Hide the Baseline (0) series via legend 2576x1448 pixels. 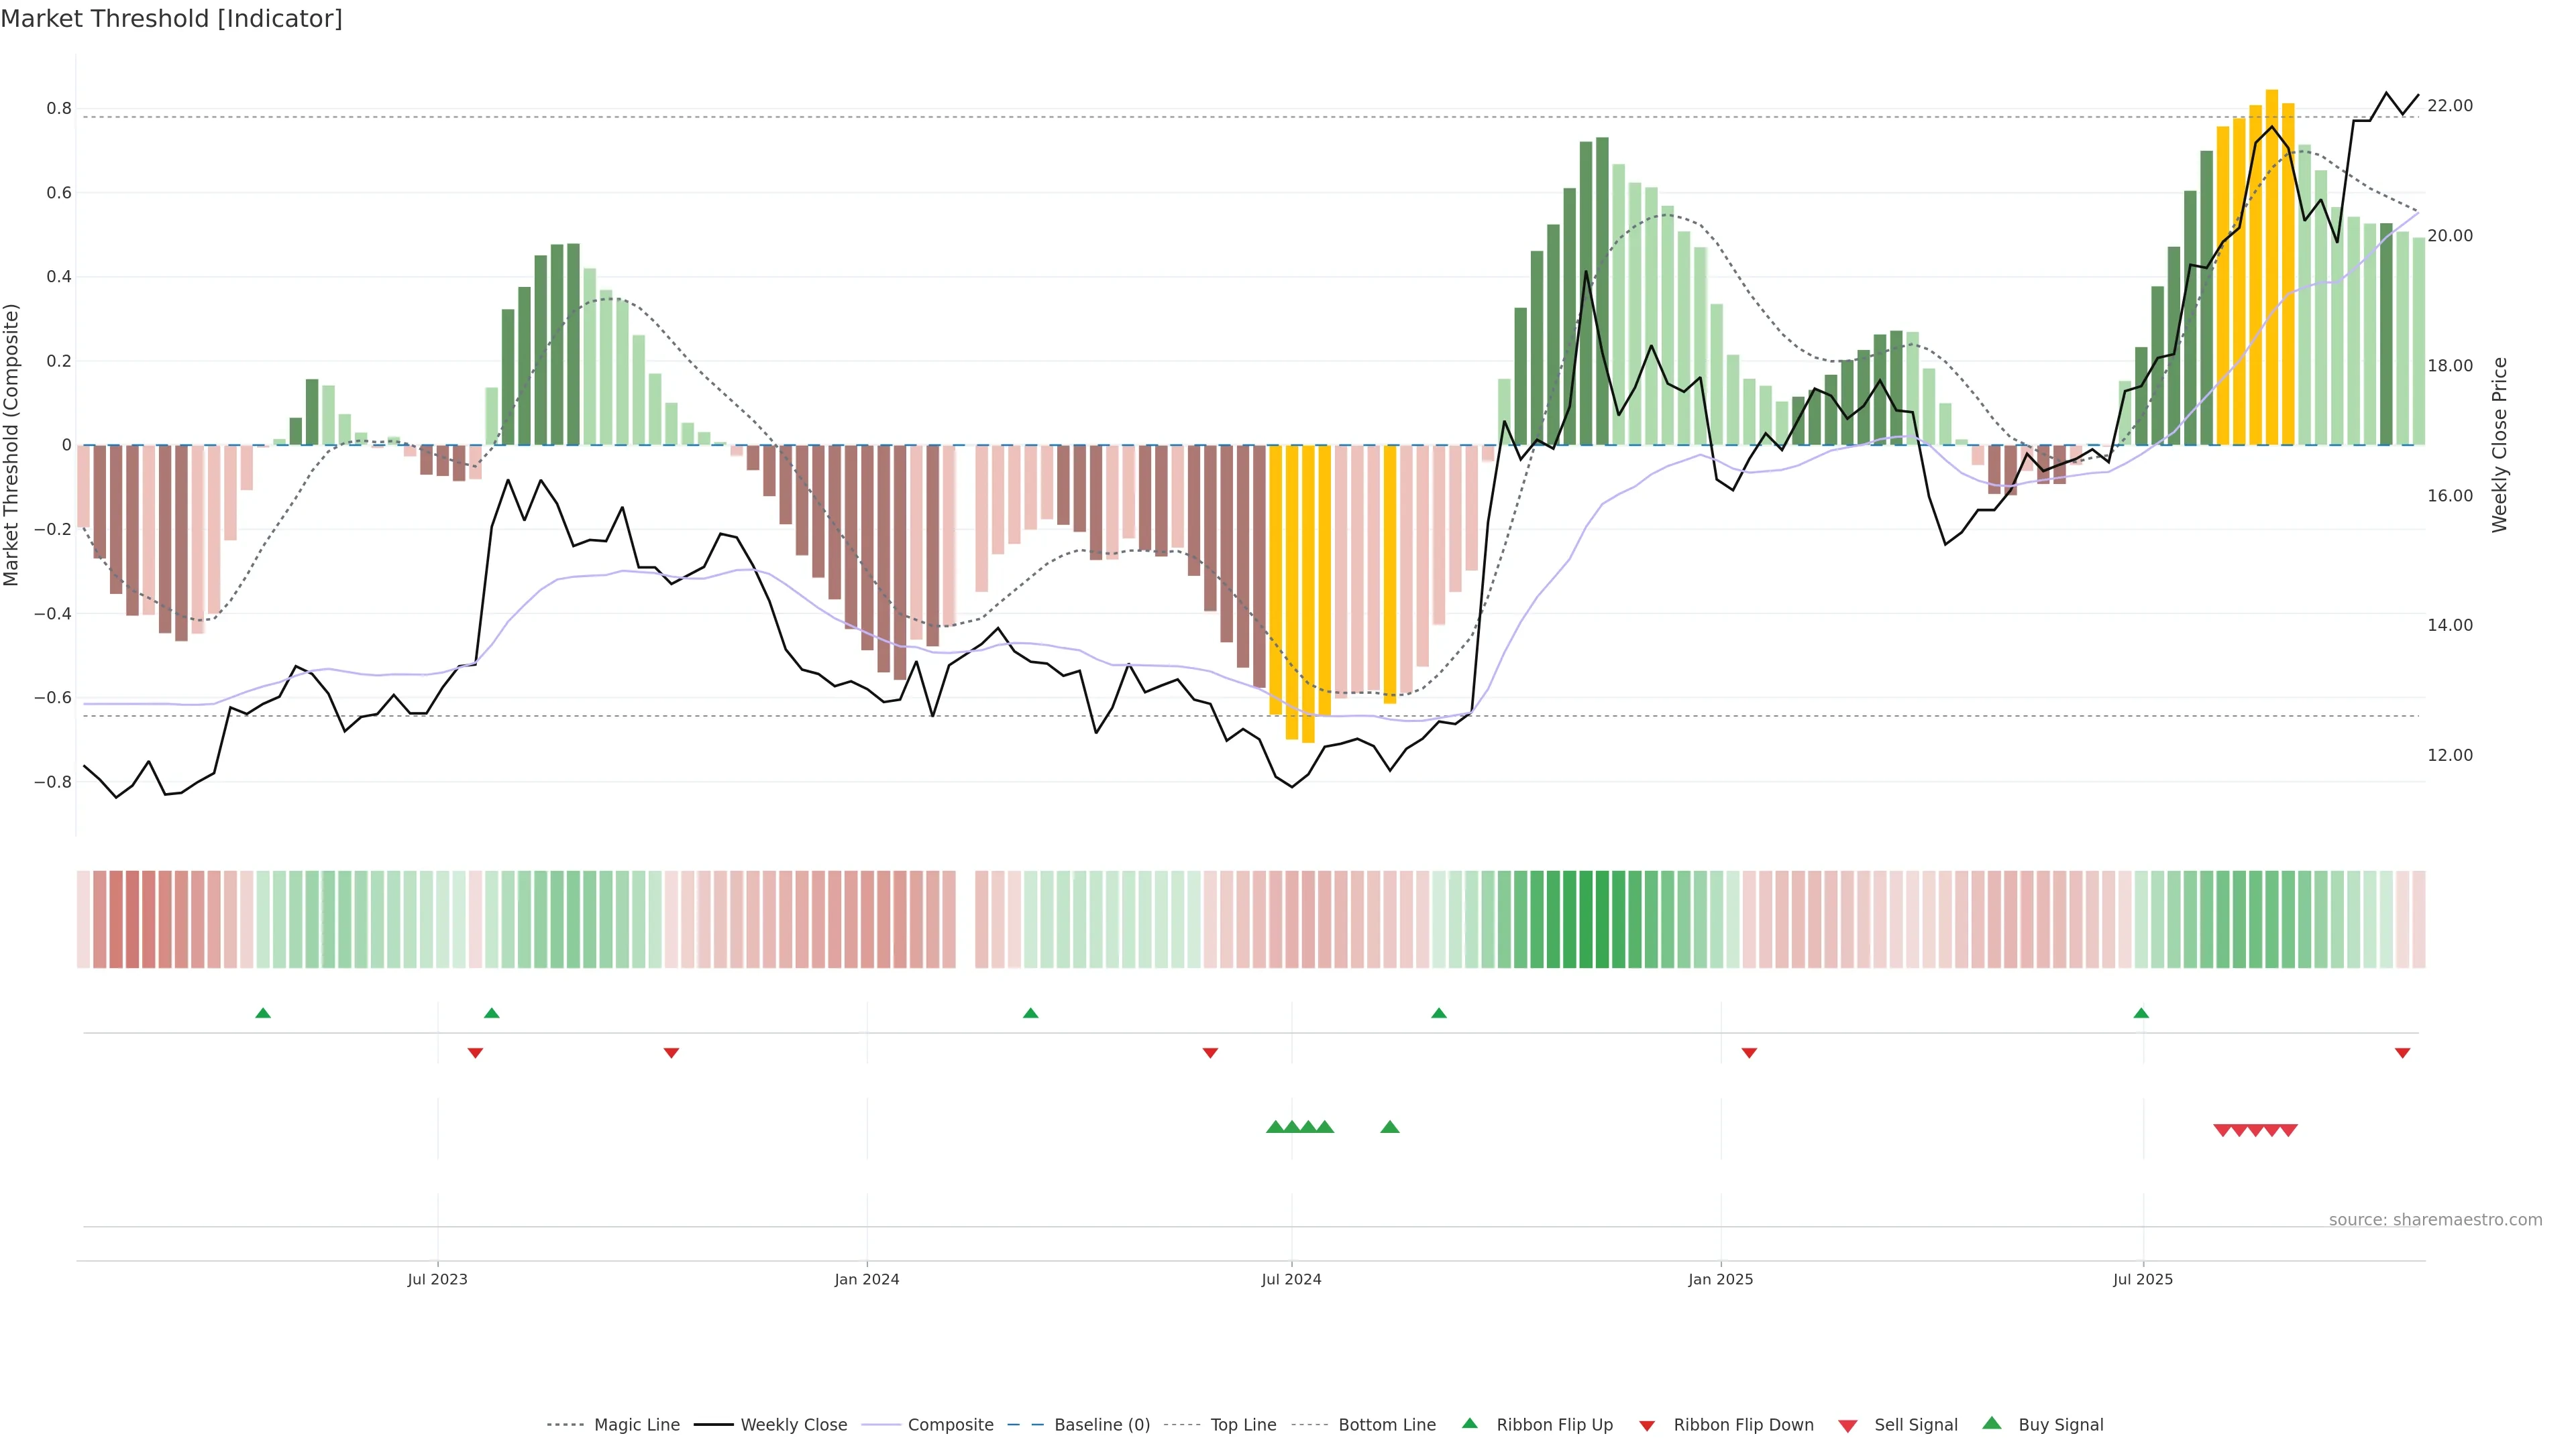1101,1425
